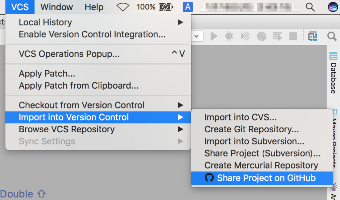This screenshot has height=200, width=340.
Task: Select Enable Version Control Integration...
Action: [92, 34]
